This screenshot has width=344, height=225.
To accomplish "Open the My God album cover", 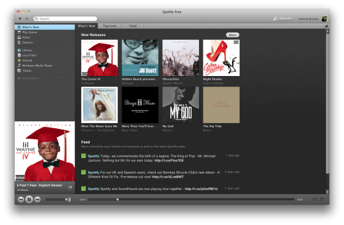I will coord(181,105).
